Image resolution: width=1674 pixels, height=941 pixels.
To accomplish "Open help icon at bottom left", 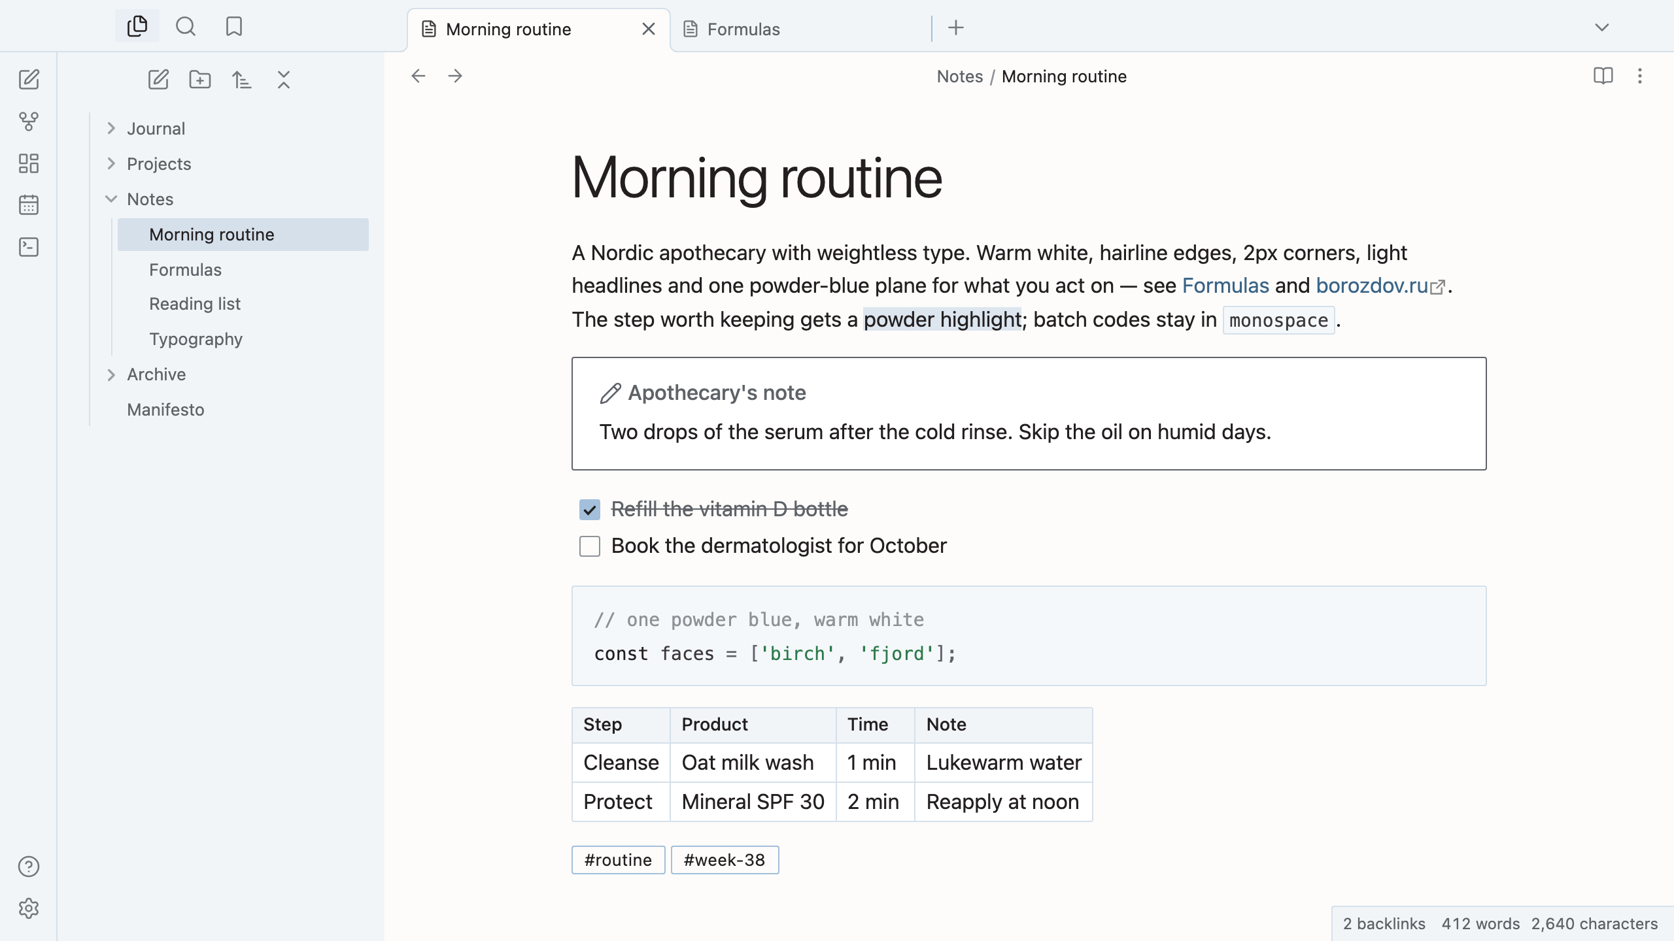I will [x=29, y=867].
